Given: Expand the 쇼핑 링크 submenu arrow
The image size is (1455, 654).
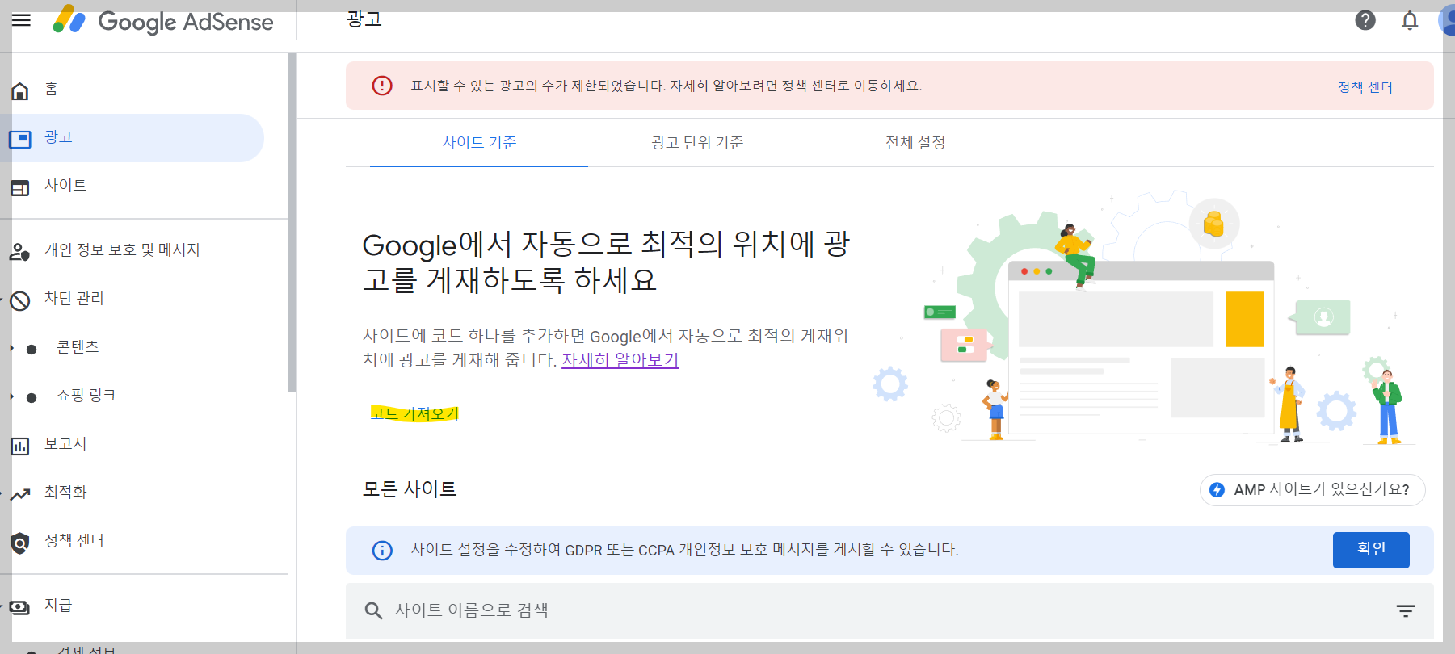Looking at the screenshot, I should tap(11, 396).
